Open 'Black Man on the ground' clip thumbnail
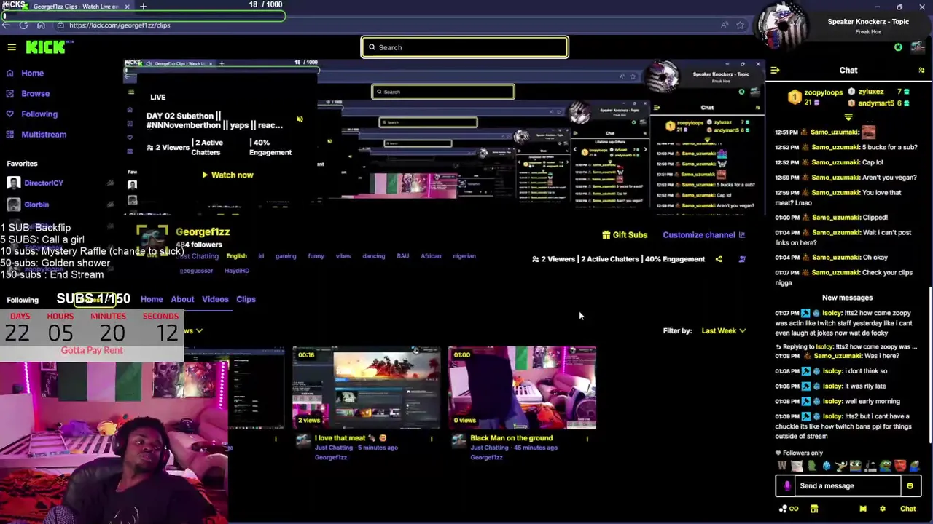The image size is (933, 524). coord(522,387)
